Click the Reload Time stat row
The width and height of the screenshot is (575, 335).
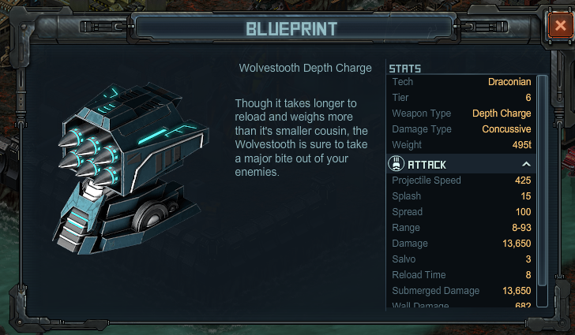pos(461,274)
